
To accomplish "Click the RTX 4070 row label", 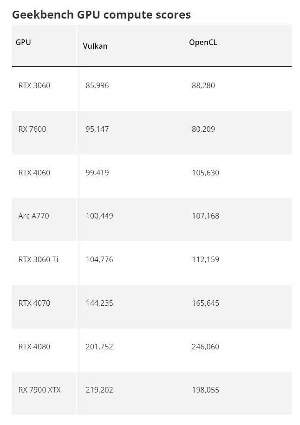I will click(x=34, y=303).
